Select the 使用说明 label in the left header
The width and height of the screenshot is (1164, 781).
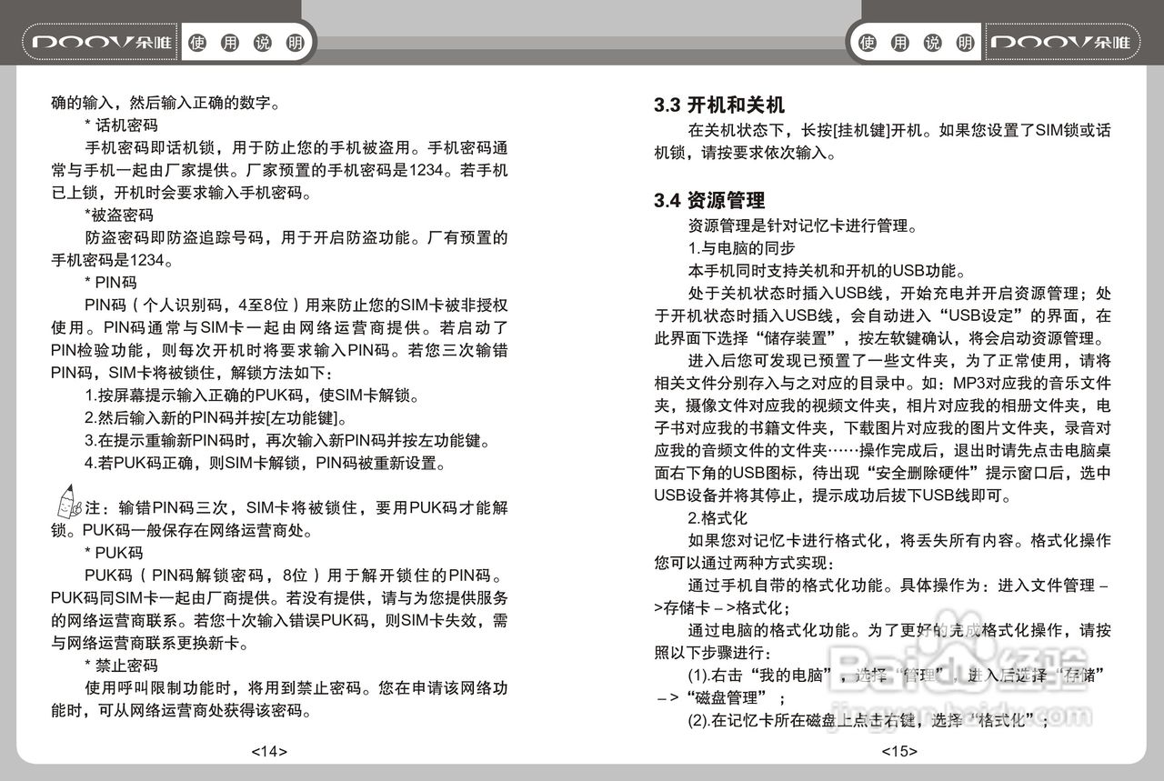[x=247, y=43]
